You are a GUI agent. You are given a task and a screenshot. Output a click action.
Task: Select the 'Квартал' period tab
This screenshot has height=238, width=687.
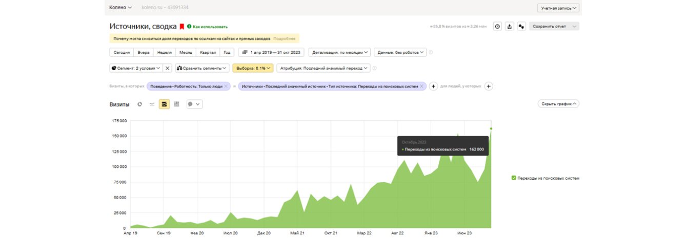(x=208, y=52)
